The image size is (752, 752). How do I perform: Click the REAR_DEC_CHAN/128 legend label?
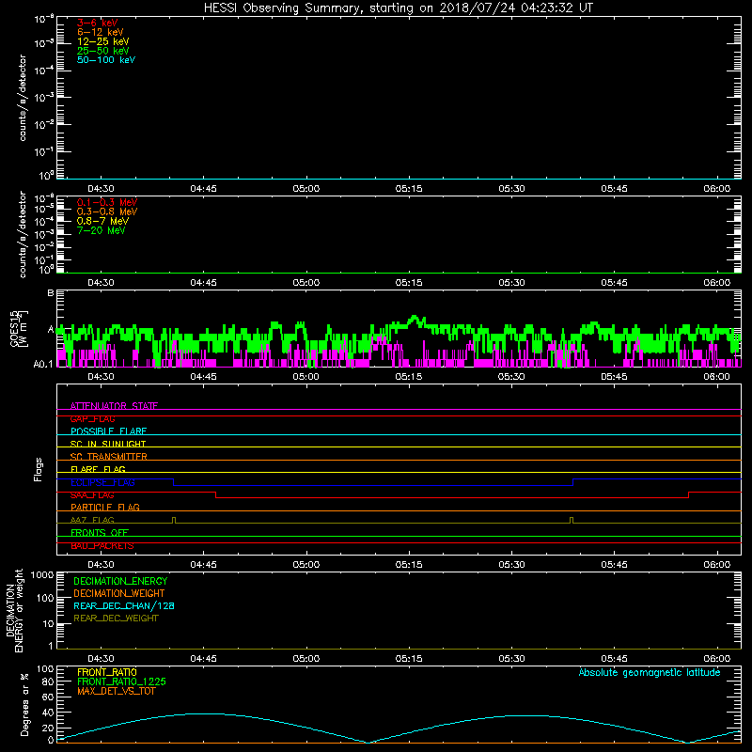(124, 606)
